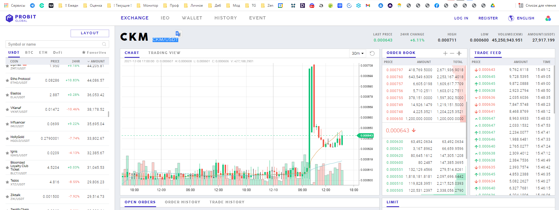
Task: Click the combined depth icon in Order Book
Action: pyautogui.click(x=459, y=53)
